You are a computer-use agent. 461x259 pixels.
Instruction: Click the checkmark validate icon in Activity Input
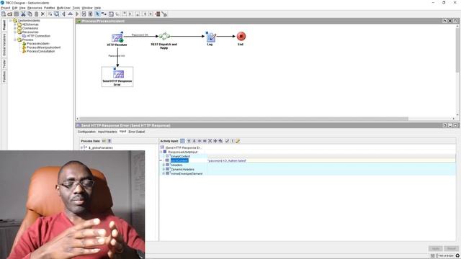tap(227, 141)
